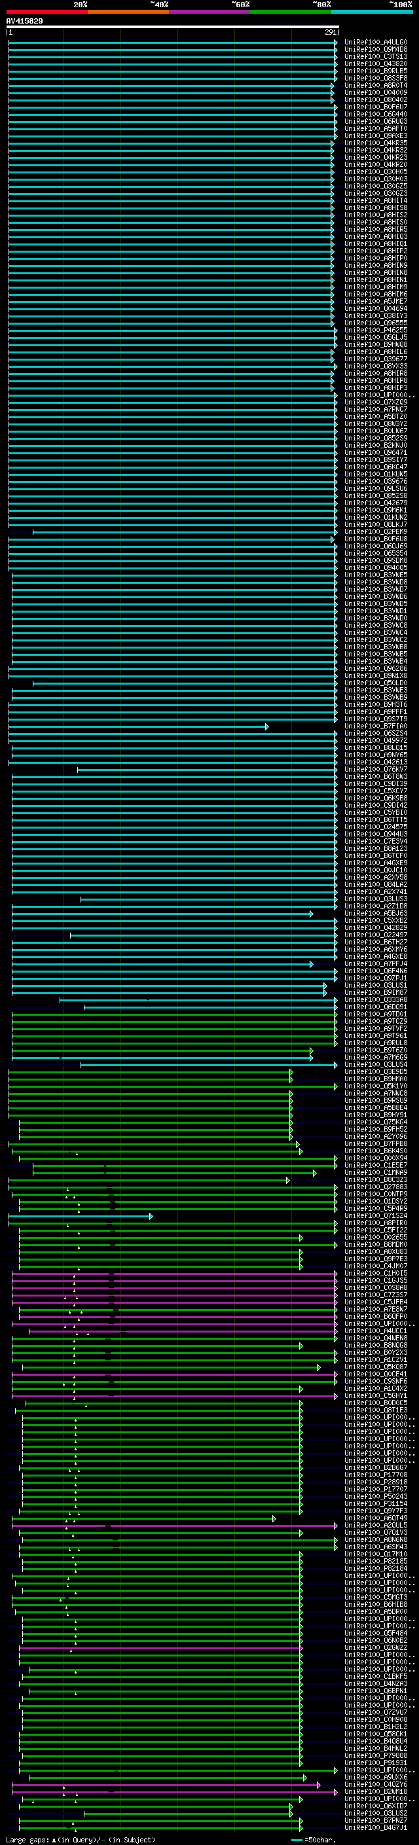Select the UniRef100_Q17M10 entry
This screenshot has height=1845, width=419.
pyautogui.click(x=375, y=1554)
